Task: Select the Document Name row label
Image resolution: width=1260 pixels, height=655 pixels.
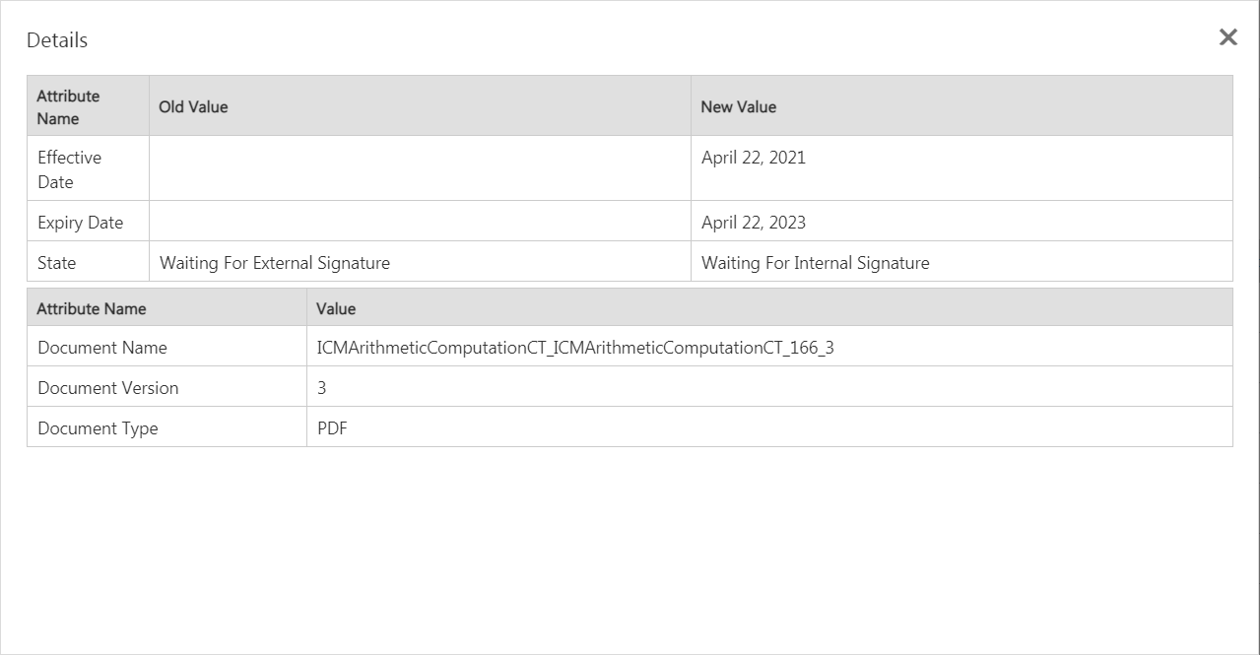Action: pyautogui.click(x=101, y=348)
